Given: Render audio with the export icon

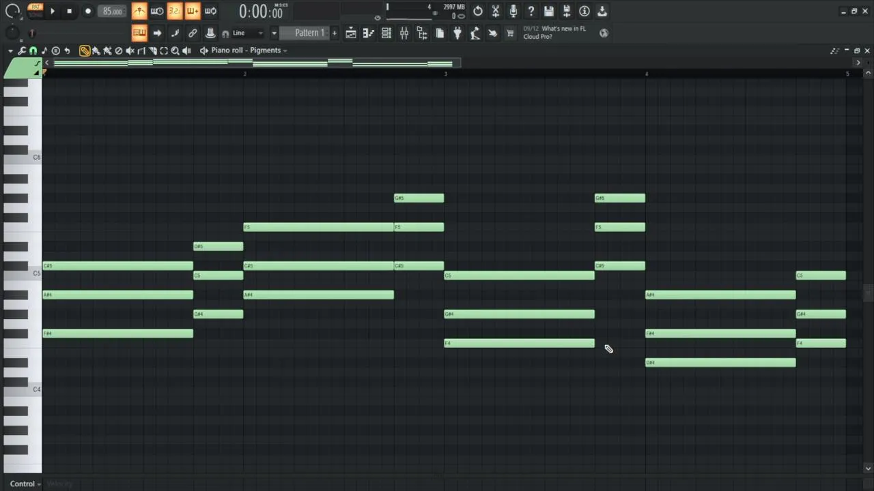Looking at the screenshot, I should pyautogui.click(x=567, y=11).
